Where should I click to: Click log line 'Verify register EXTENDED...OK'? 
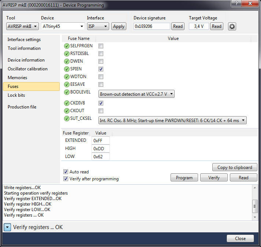33,199
